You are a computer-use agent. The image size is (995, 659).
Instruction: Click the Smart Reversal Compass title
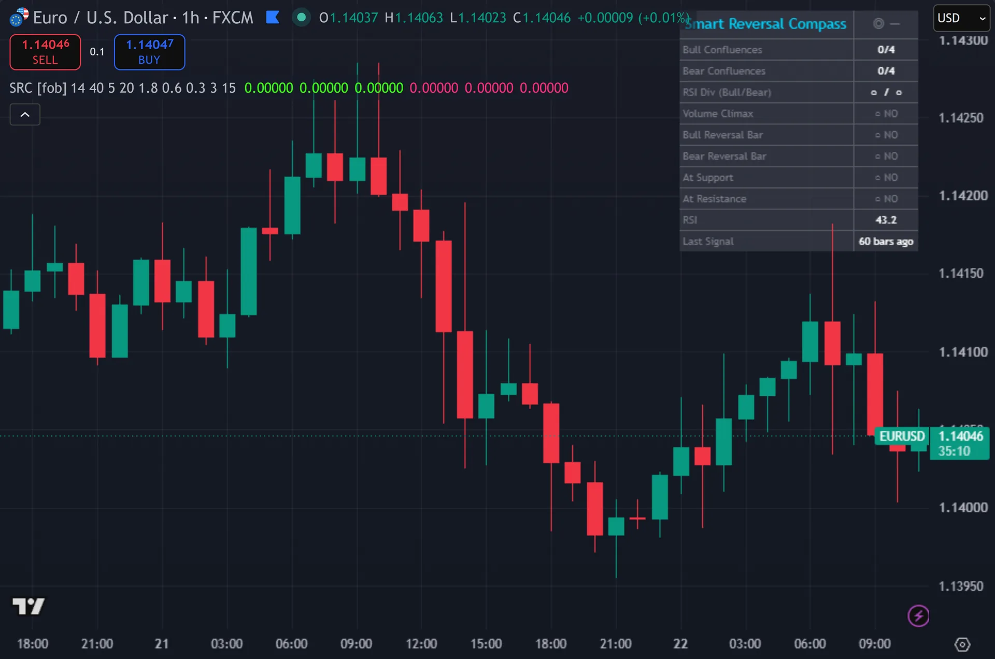766,24
